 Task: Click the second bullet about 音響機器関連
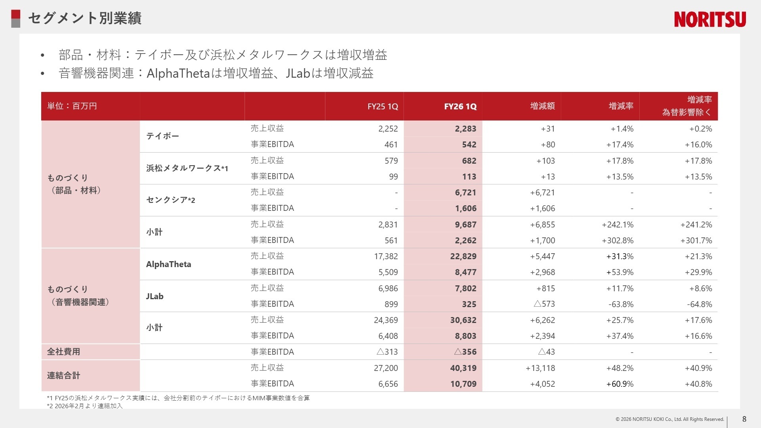(x=216, y=73)
